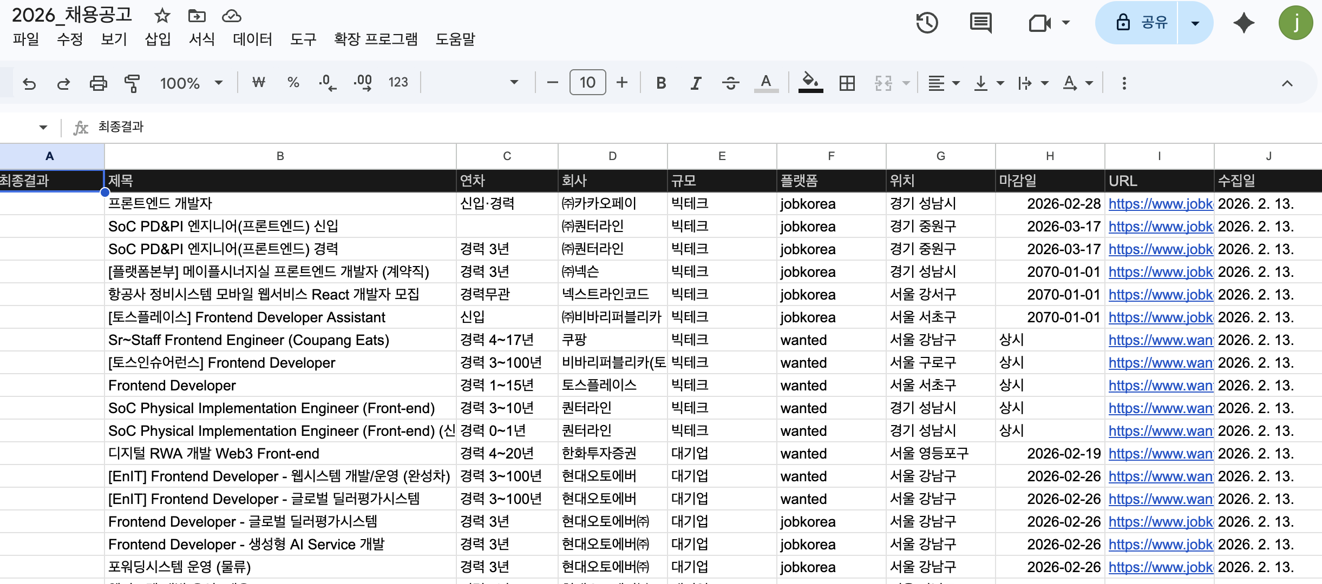Open the 파일 menu
Image resolution: width=1322 pixels, height=584 pixels.
pos(26,39)
